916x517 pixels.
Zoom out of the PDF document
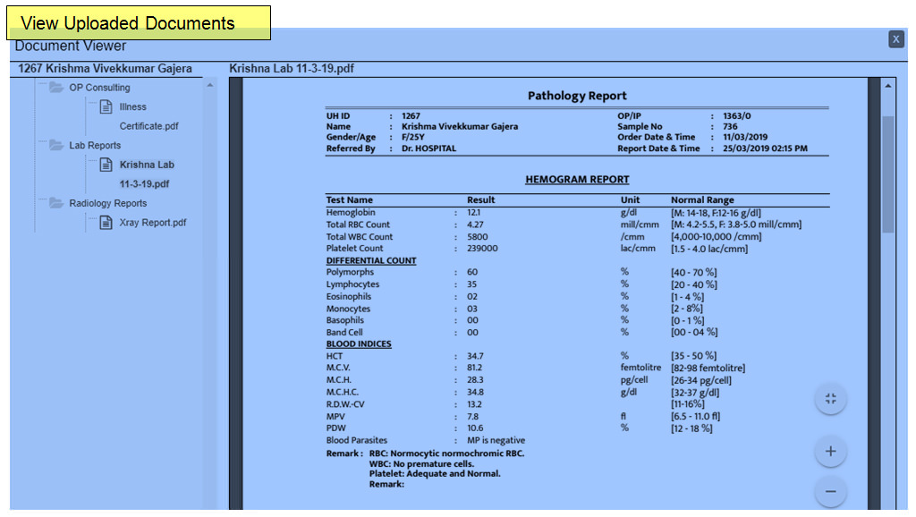click(830, 492)
